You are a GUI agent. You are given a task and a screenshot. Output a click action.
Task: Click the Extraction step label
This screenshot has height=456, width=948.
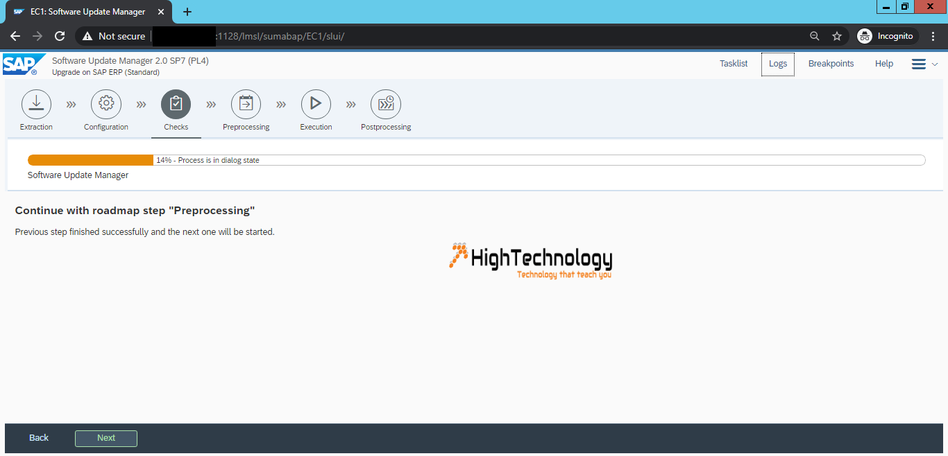click(x=36, y=128)
